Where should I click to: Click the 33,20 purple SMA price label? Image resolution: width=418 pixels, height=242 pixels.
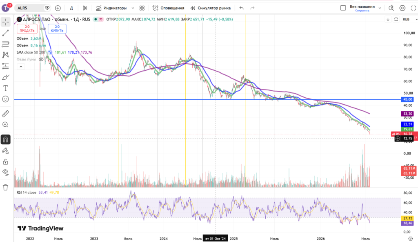click(x=408, y=114)
